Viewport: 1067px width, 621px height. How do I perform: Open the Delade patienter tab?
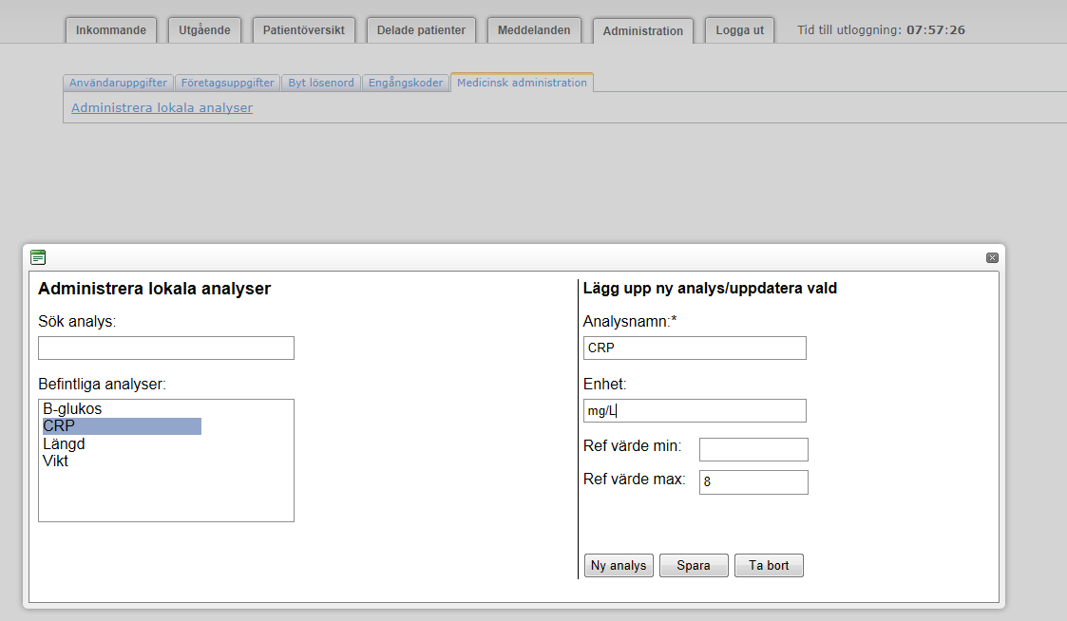(421, 30)
